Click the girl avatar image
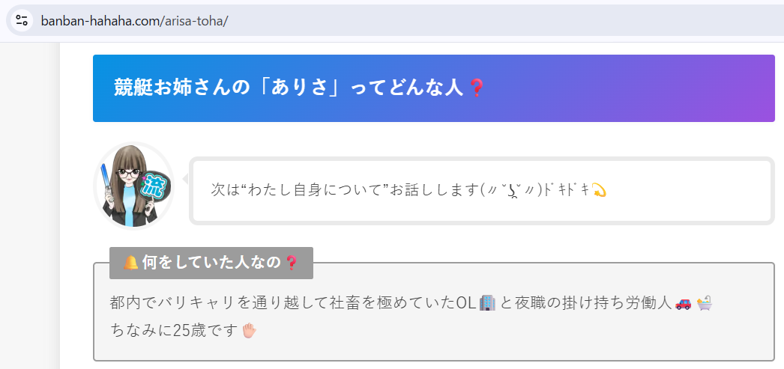 [133, 184]
